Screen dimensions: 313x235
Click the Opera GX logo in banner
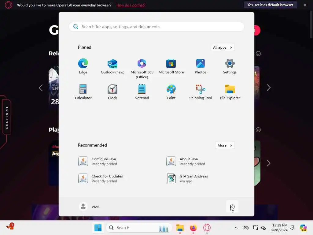[9, 5]
